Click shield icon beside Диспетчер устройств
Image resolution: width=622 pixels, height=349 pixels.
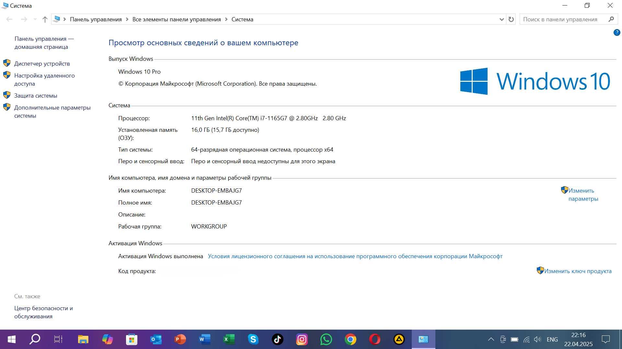(7, 63)
